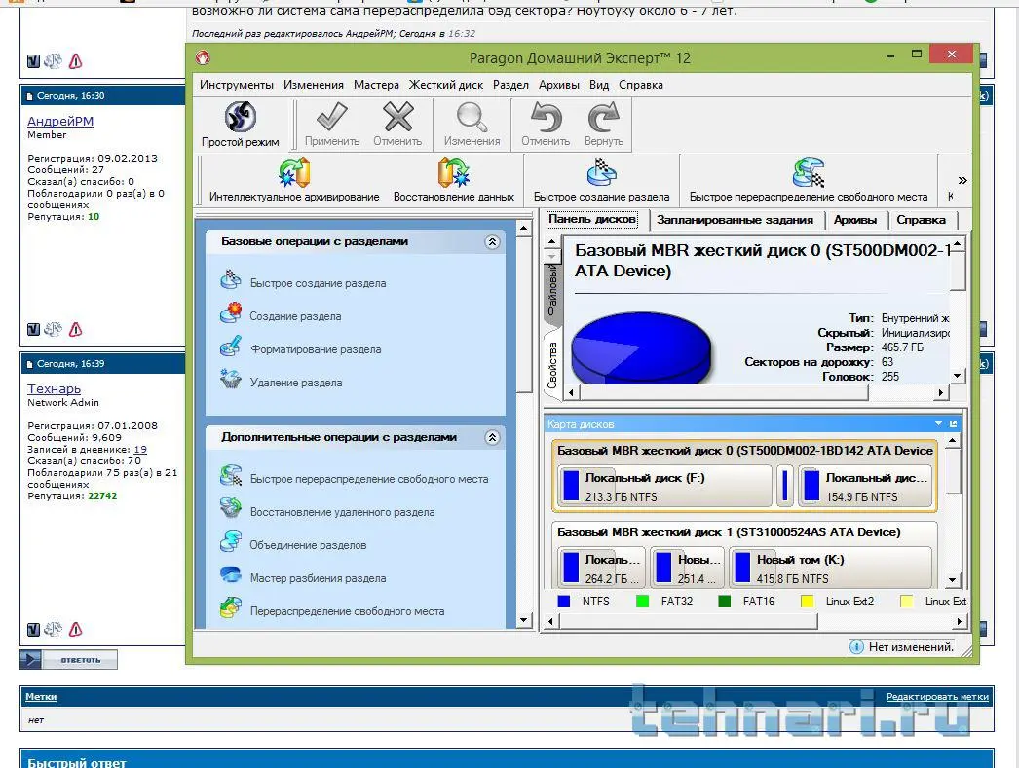The image size is (1019, 768).
Task: Open Быстрое перераспределение свободного места in toolbar
Action: pyautogui.click(x=809, y=180)
